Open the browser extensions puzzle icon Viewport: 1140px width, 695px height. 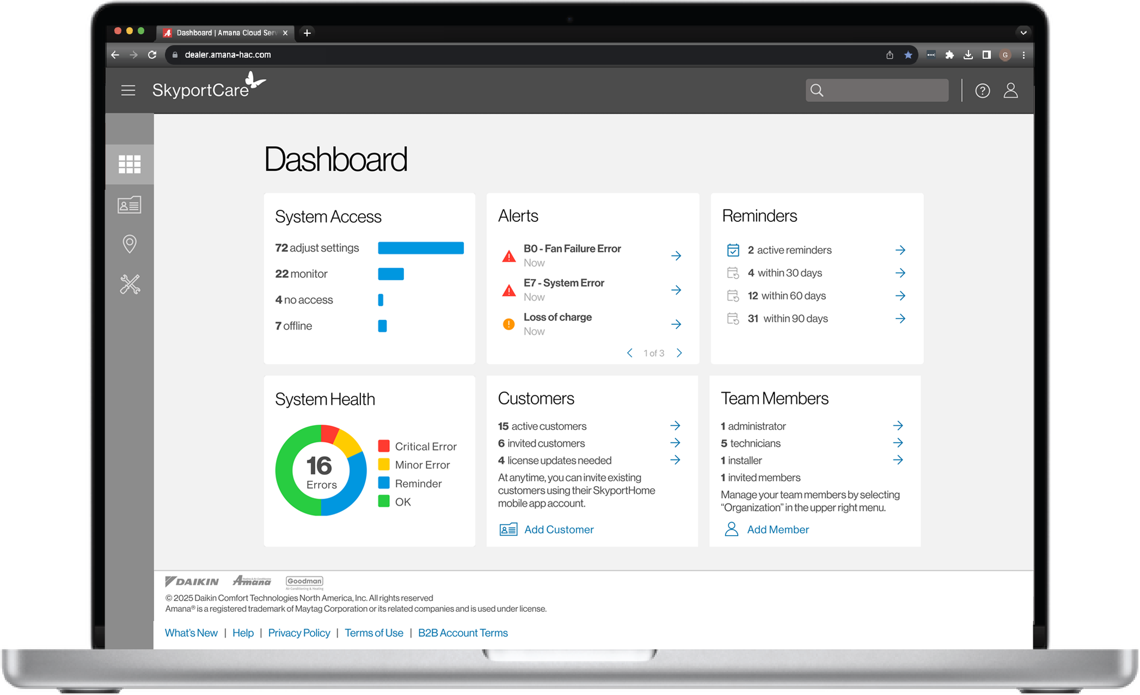pyautogui.click(x=949, y=55)
